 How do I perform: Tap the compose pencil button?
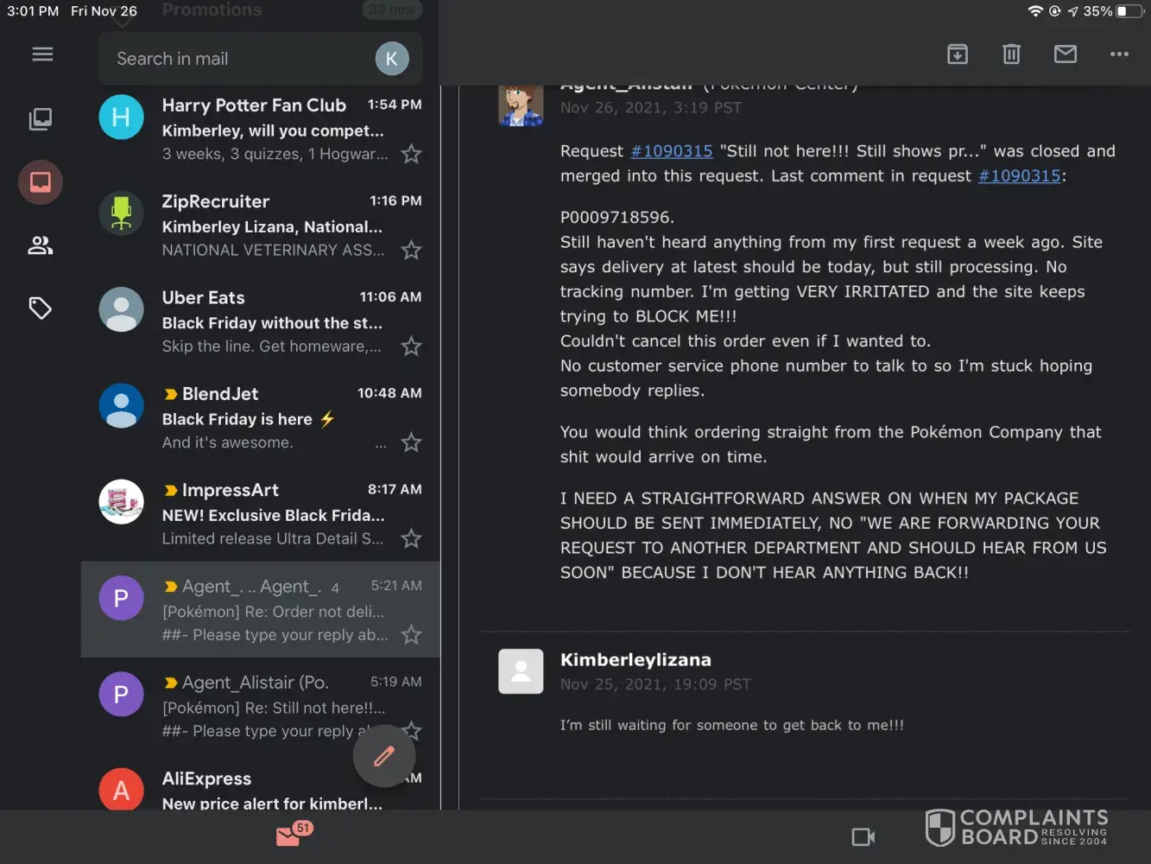click(x=384, y=757)
